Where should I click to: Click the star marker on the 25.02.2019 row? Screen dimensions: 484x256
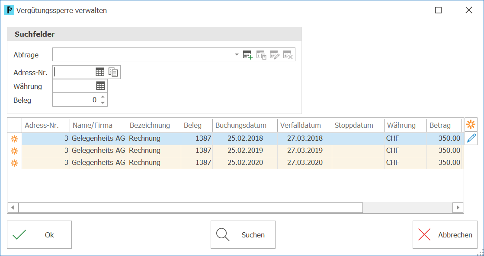pyautogui.click(x=15, y=151)
